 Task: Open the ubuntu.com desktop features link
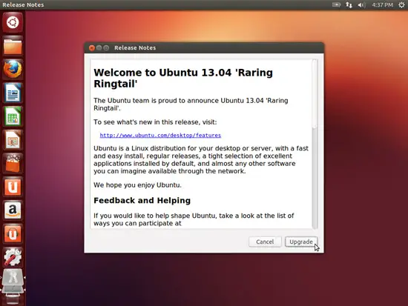coord(160,135)
